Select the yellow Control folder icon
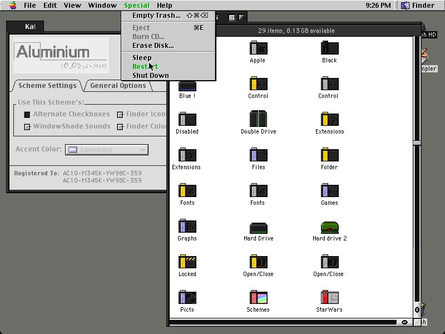The height and width of the screenshot is (334, 445). (258, 83)
